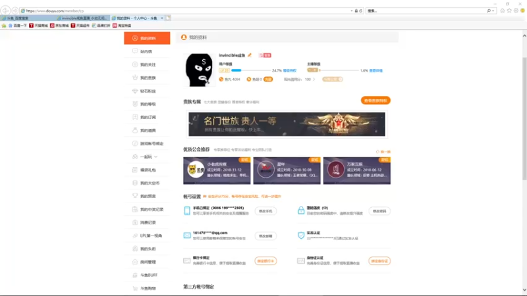Click the orange 查看贵族特权 button

[375, 101]
